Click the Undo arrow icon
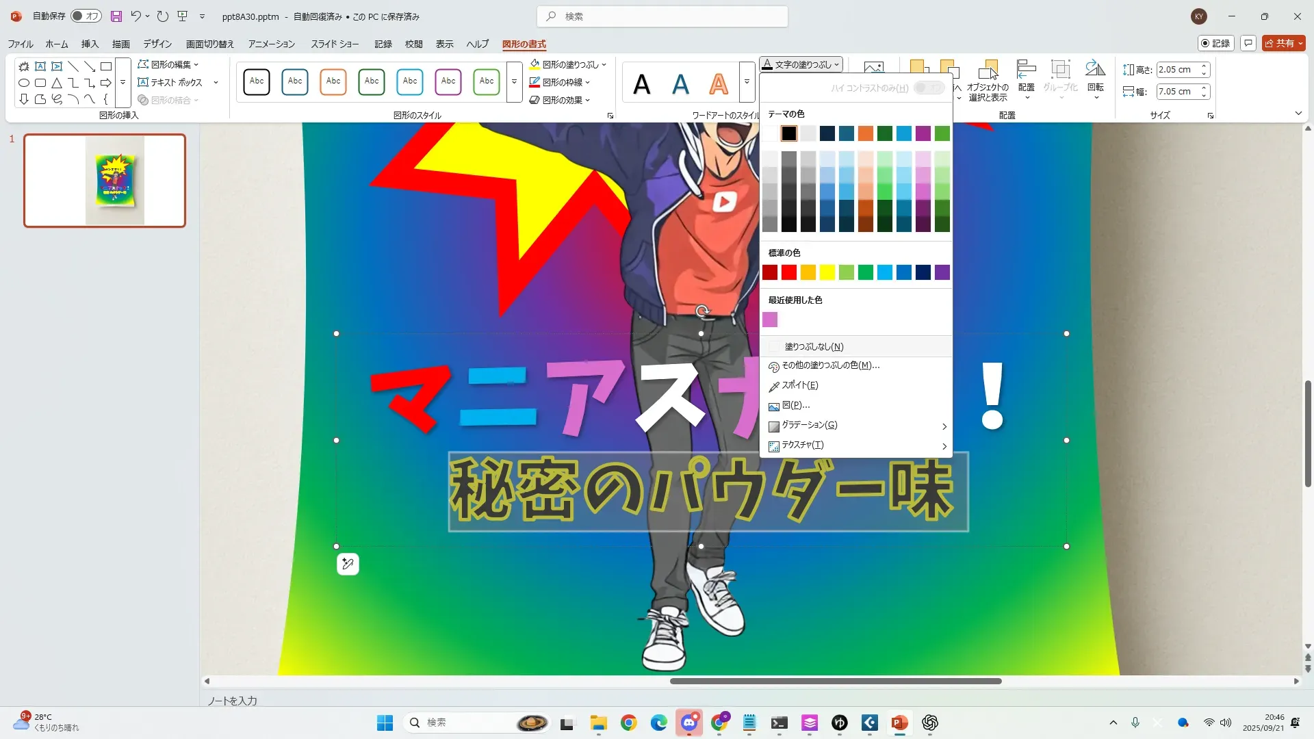Screen dimensions: 1314x739 tap(136, 16)
